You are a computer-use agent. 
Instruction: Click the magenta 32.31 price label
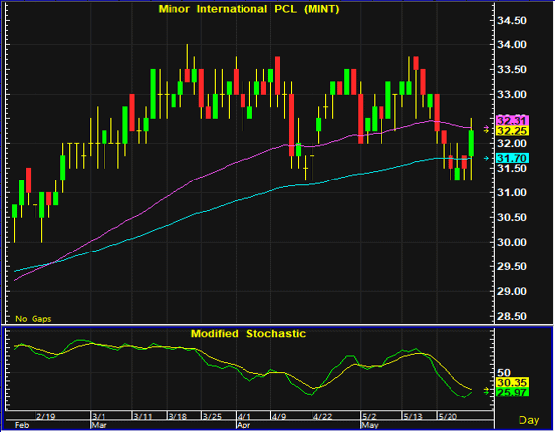point(513,120)
